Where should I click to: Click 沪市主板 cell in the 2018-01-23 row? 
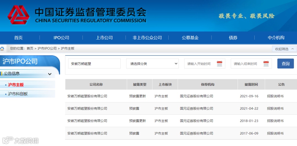[161, 121]
